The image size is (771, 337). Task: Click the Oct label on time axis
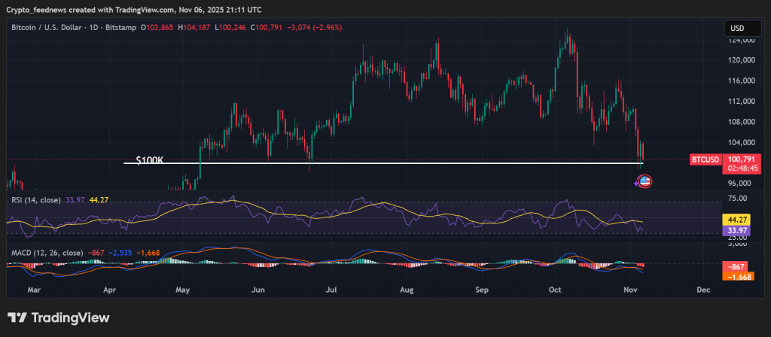[x=556, y=290]
